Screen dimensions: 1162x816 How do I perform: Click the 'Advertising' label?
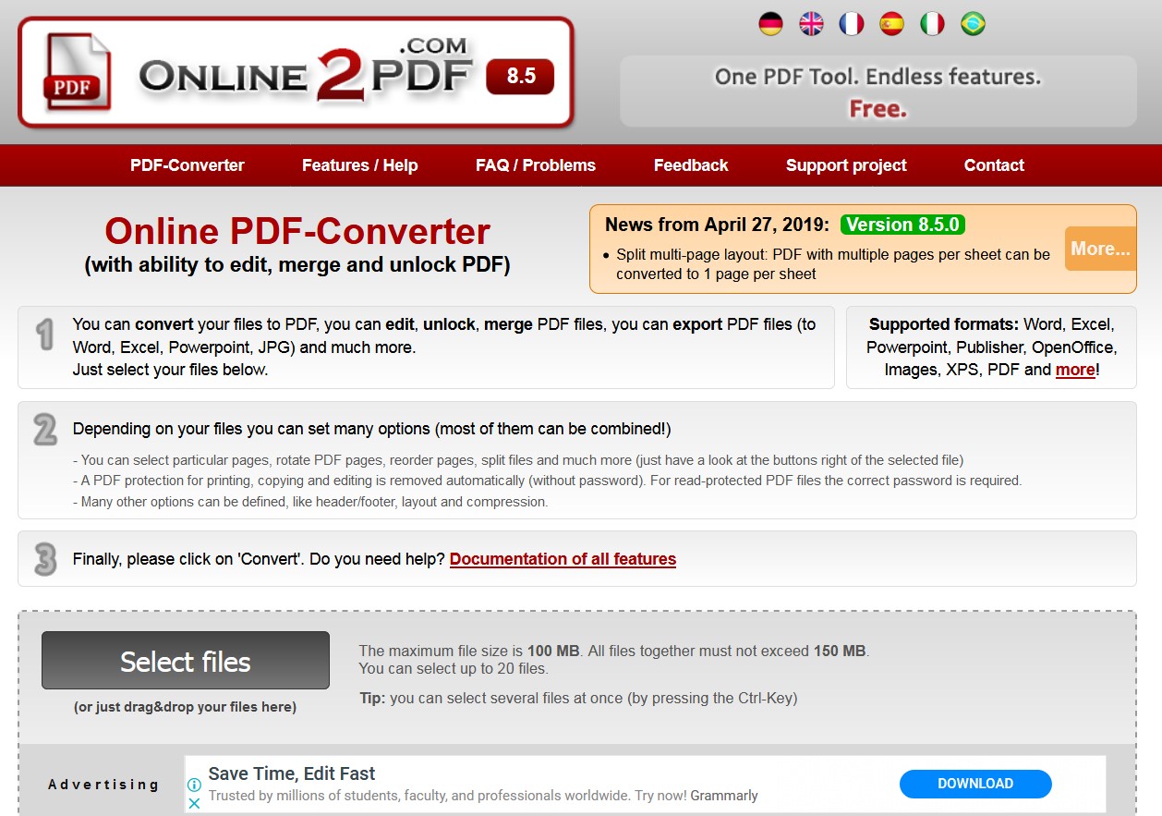point(103,785)
